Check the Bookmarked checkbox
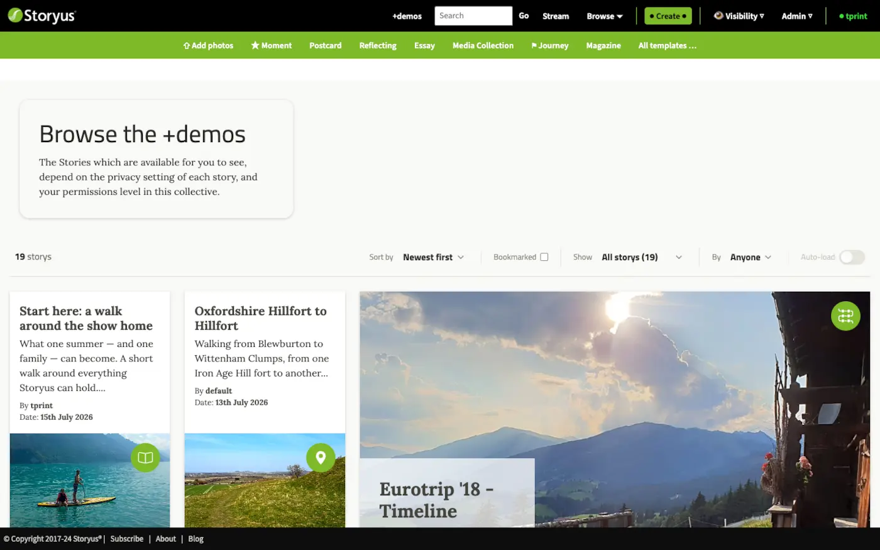880x550 pixels. point(544,257)
